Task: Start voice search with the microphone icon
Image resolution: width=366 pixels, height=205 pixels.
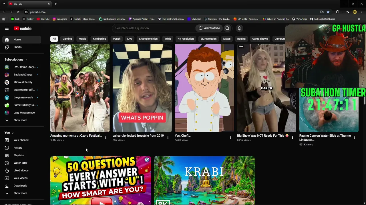Action: pyautogui.click(x=239, y=28)
